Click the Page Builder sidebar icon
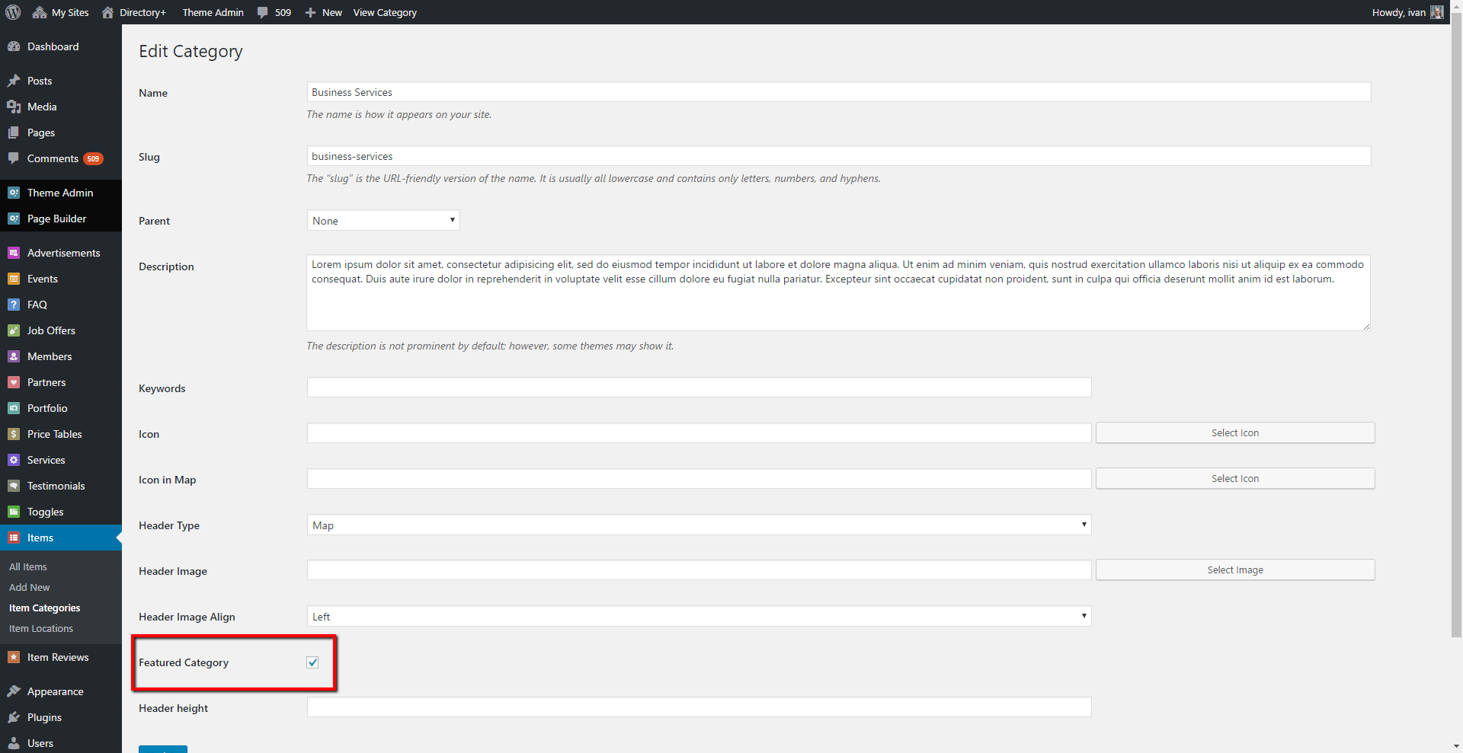1463x753 pixels. 14,219
